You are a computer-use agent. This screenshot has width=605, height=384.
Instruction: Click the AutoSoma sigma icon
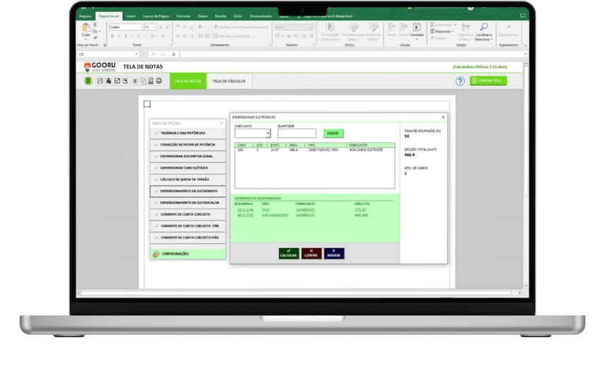pos(432,25)
